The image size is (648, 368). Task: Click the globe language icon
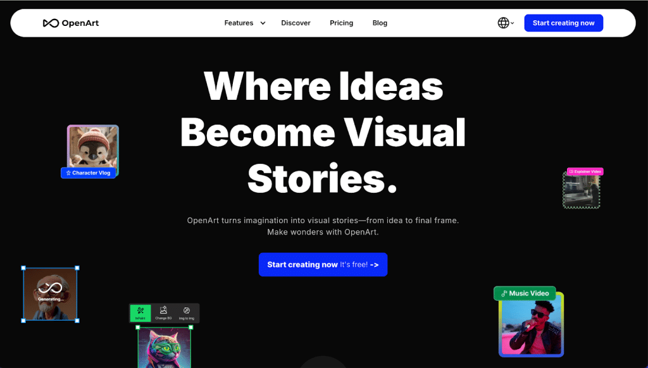503,23
